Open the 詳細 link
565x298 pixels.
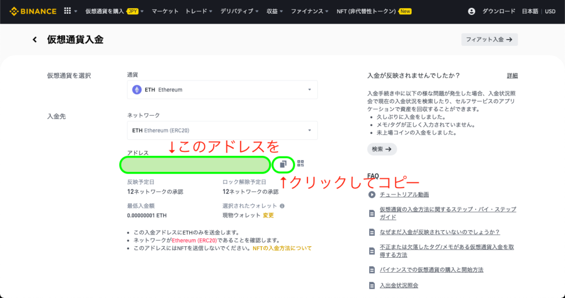[x=513, y=75]
